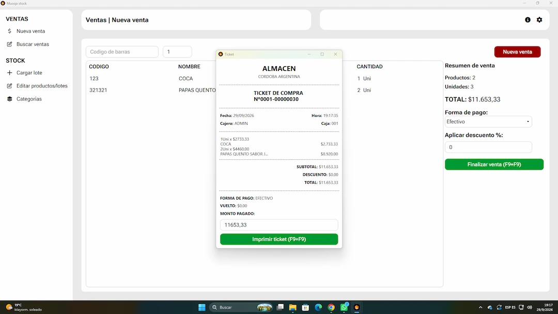Open Task View on the taskbar
The height and width of the screenshot is (314, 558).
coord(281,307)
